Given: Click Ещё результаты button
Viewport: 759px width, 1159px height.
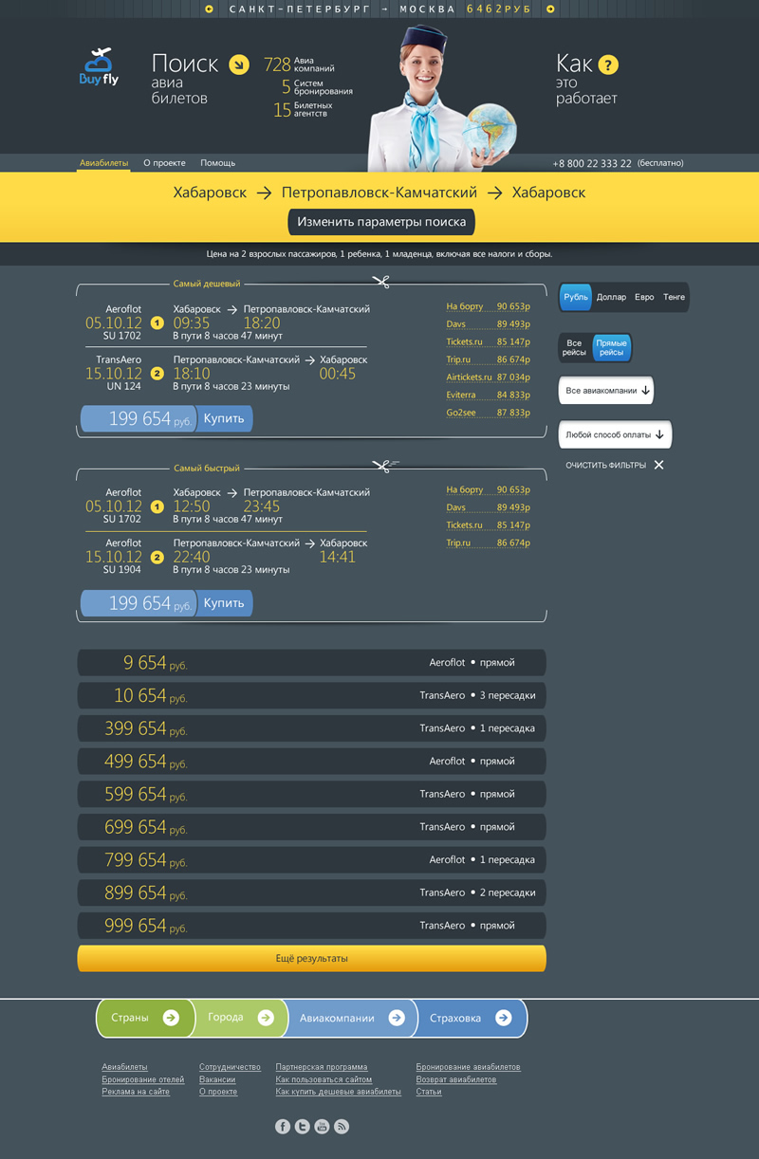Looking at the screenshot, I should click(x=311, y=958).
